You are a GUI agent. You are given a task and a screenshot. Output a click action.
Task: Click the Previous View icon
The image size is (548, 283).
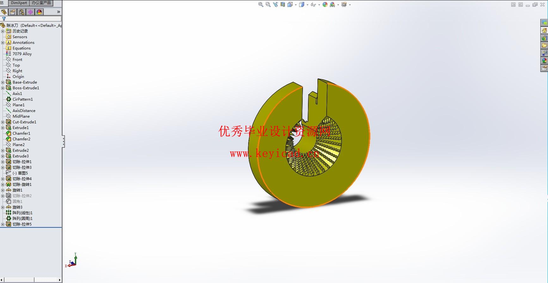click(275, 4)
